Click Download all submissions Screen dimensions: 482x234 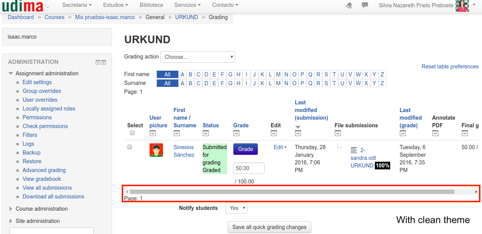53,197
